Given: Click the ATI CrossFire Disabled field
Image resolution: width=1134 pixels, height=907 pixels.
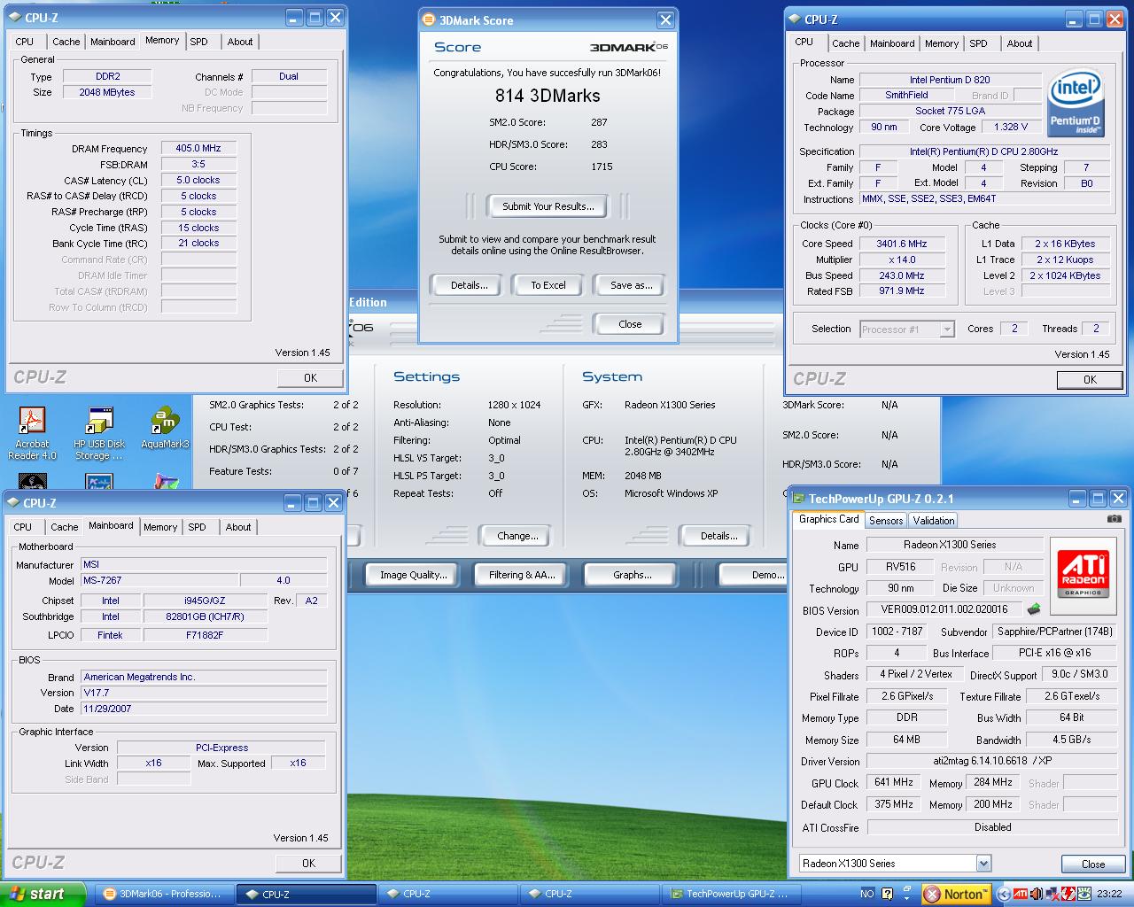Looking at the screenshot, I should point(991,827).
